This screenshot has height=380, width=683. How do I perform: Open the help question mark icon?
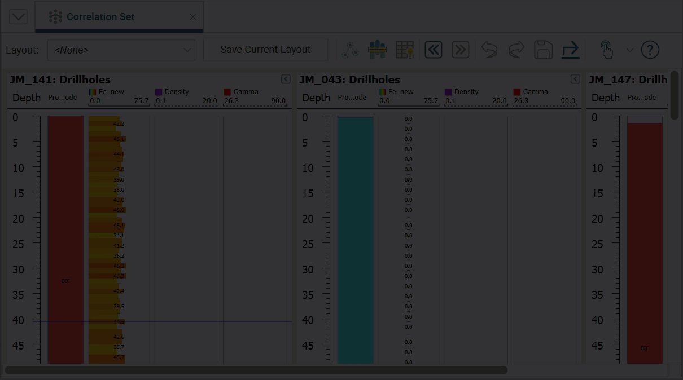[x=650, y=50]
